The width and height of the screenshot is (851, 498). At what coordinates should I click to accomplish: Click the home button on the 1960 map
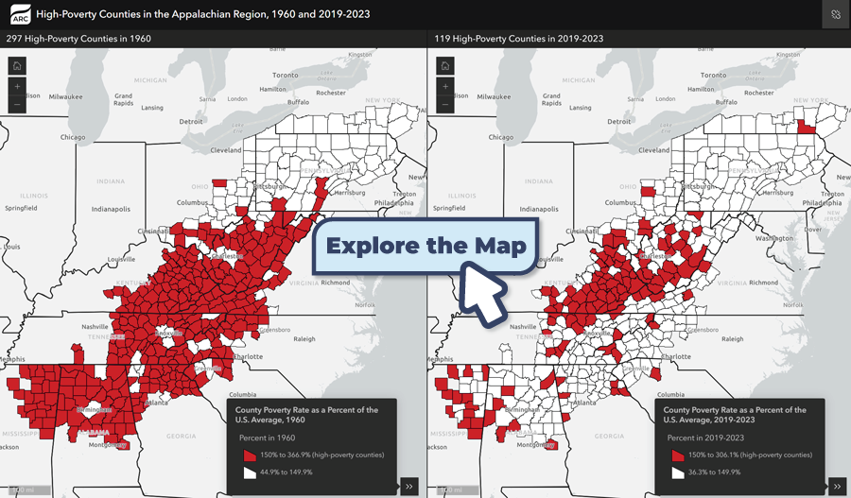[18, 66]
